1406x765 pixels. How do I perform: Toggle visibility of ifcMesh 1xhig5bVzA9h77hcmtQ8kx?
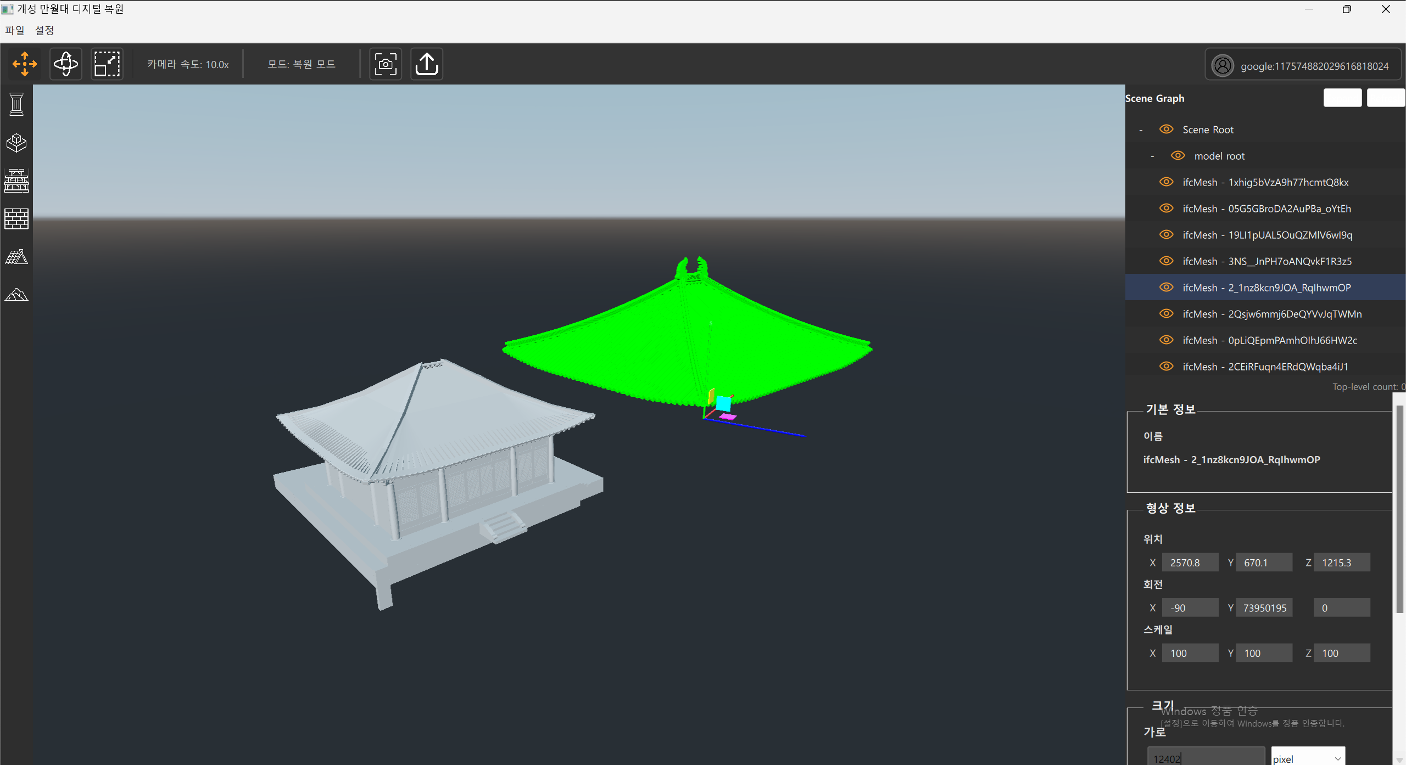pyautogui.click(x=1166, y=182)
